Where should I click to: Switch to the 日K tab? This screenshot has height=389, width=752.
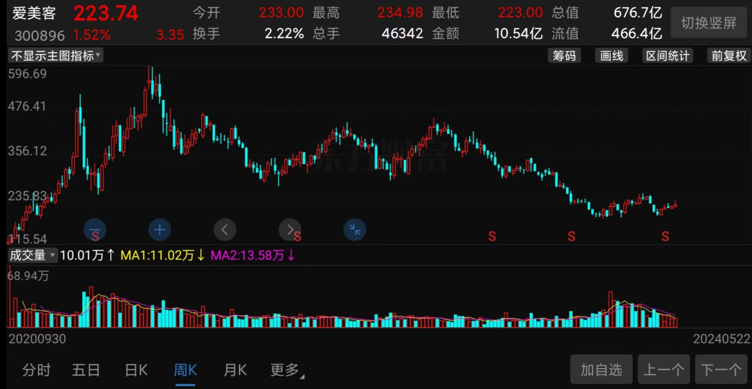tap(136, 370)
